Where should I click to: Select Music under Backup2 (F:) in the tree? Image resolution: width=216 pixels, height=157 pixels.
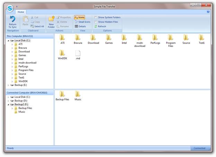tap(22, 112)
